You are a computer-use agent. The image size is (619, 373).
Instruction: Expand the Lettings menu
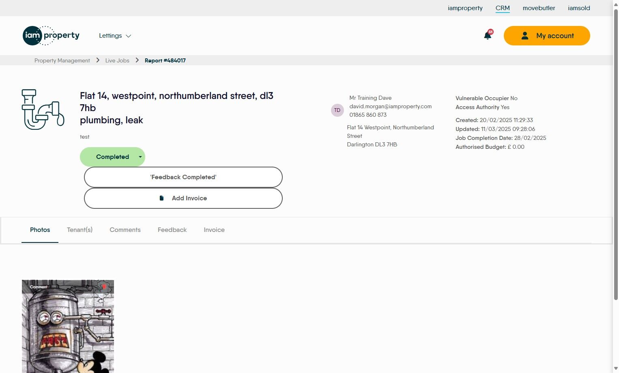(x=115, y=36)
